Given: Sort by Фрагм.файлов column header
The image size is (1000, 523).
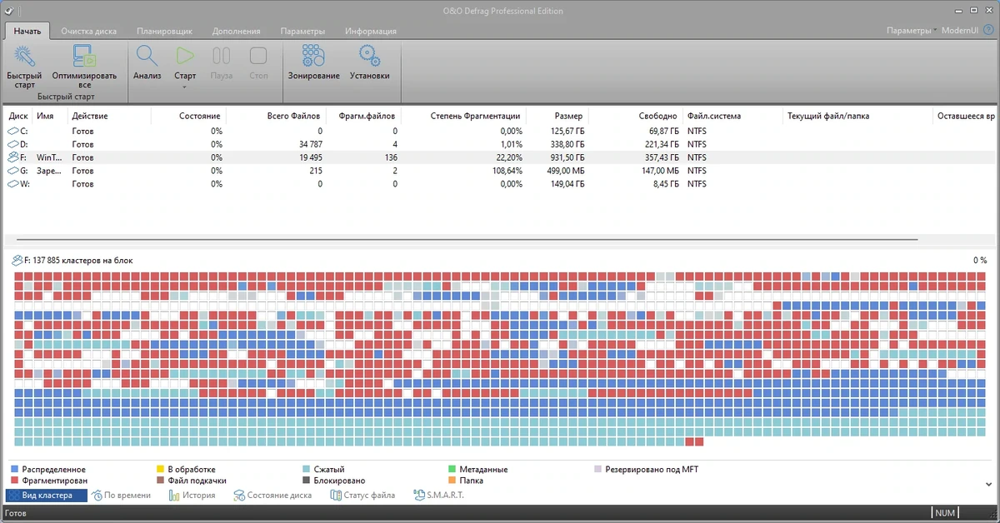Looking at the screenshot, I should tap(367, 116).
